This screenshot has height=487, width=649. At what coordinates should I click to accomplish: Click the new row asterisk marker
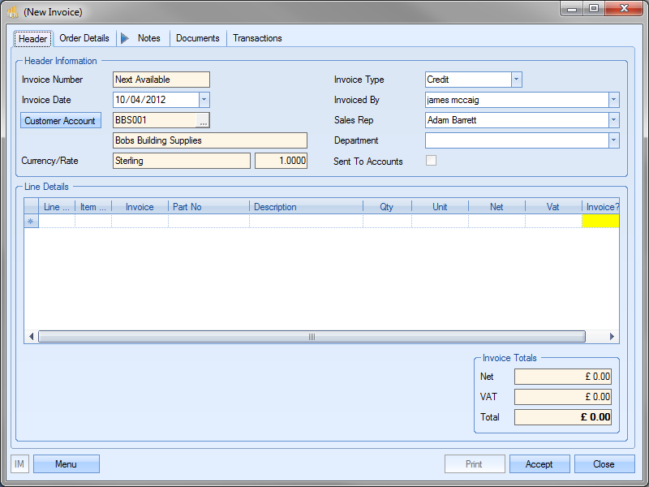31,221
